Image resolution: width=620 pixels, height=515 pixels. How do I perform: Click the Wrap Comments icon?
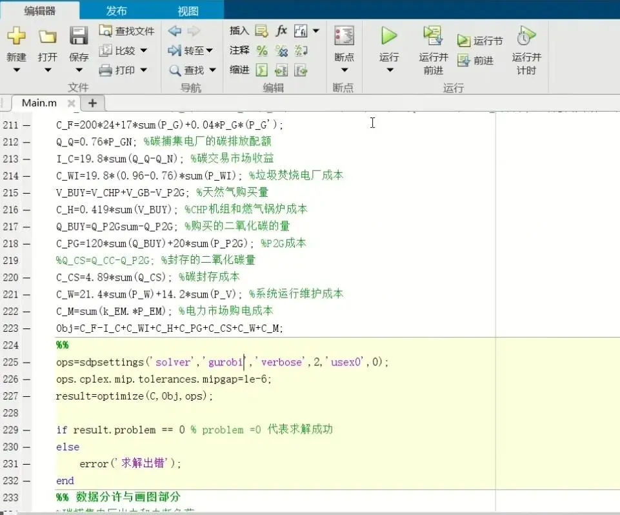pos(301,50)
